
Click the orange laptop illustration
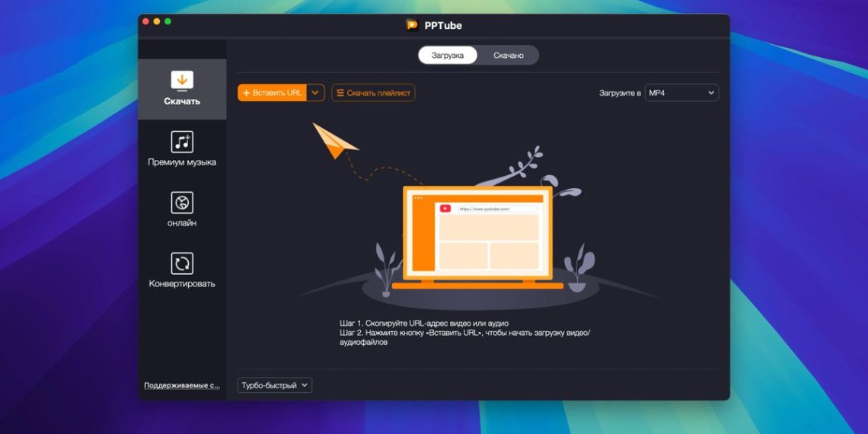(477, 236)
